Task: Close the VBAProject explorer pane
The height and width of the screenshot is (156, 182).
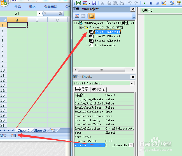Action: tap(133, 9)
